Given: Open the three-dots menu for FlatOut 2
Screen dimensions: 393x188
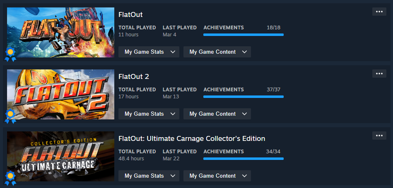Looking at the screenshot, I should [x=379, y=74].
